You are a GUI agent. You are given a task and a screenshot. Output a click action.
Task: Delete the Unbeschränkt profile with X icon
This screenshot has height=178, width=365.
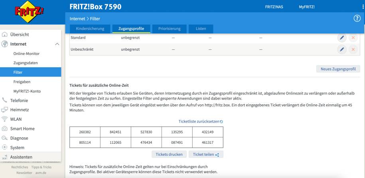tap(353, 49)
